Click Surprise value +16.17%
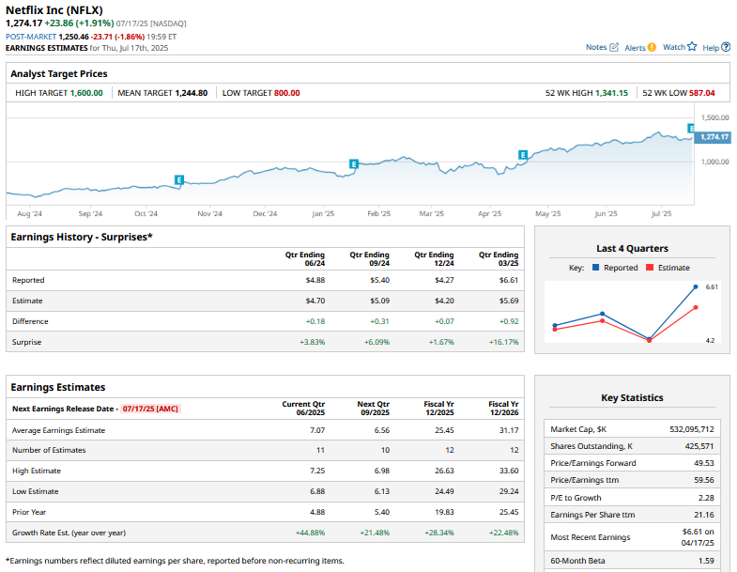Image resolution: width=737 pixels, height=572 pixels. click(x=503, y=342)
